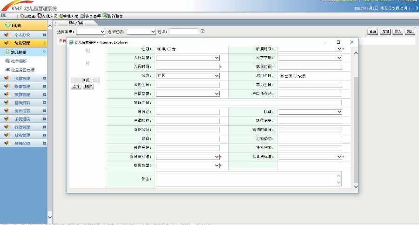Click the rooster icon beside 手机短信
419x225 pixels.
coord(6,119)
